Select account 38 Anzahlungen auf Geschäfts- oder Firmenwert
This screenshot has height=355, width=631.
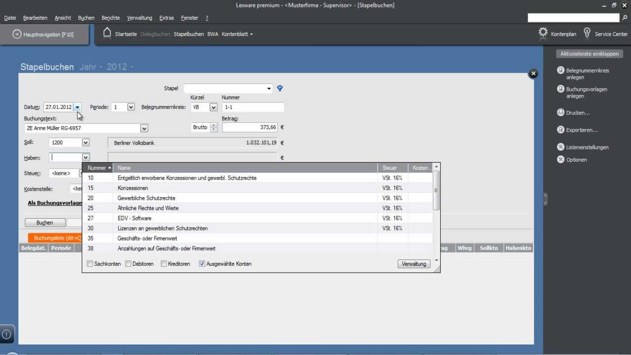click(257, 248)
